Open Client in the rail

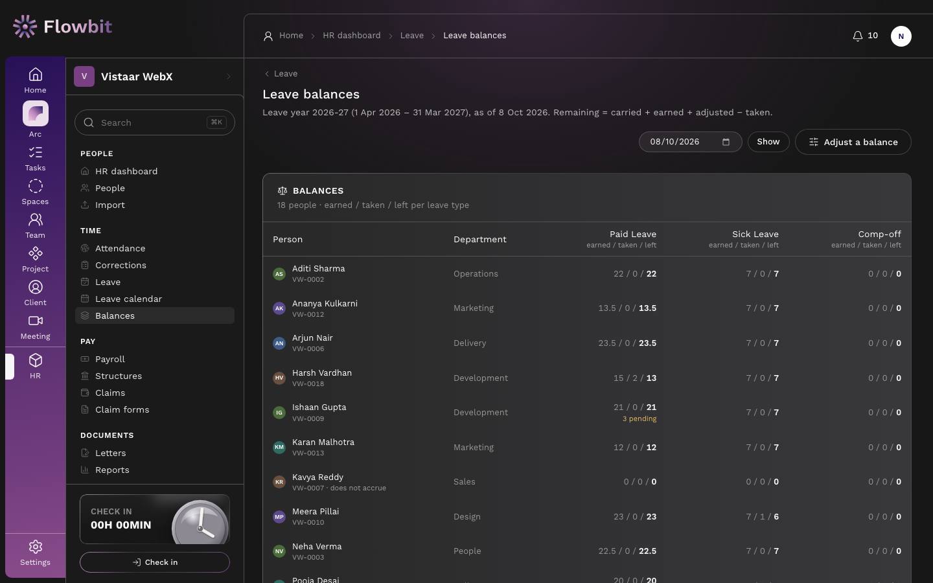(x=36, y=293)
